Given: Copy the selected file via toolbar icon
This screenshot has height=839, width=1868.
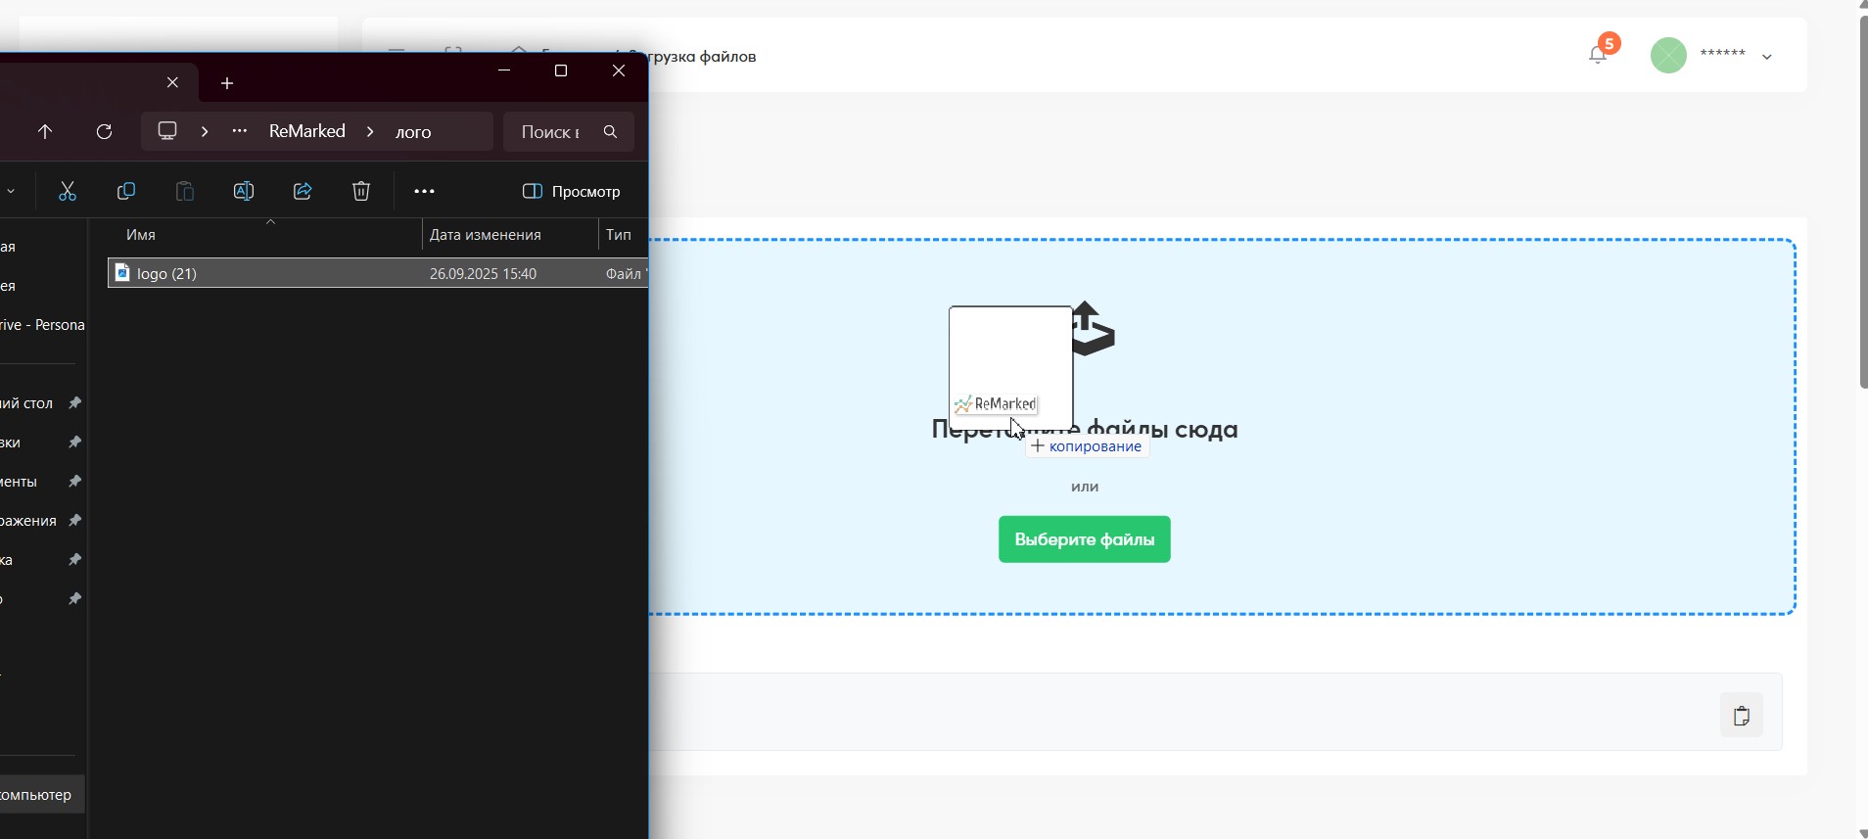Looking at the screenshot, I should (126, 191).
